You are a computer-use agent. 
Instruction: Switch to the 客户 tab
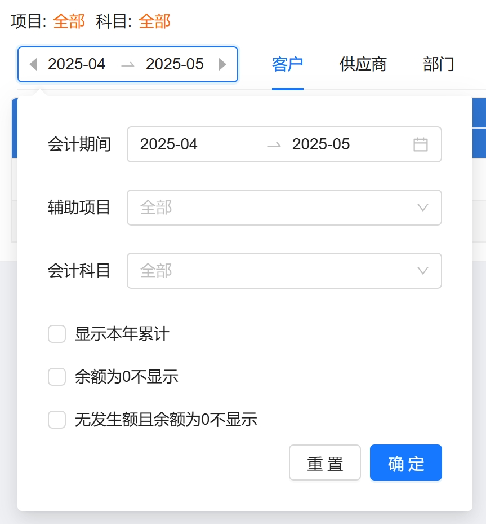click(287, 64)
